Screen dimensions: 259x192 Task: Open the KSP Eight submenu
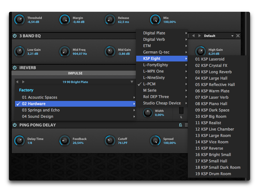point(162,59)
